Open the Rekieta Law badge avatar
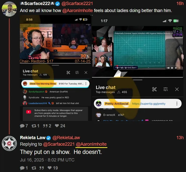The width and height of the screenshot is (186, 172). pos(9,143)
